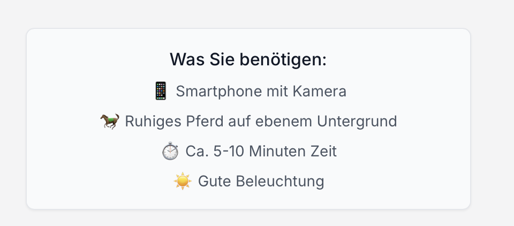Click the word "Gute"
The height and width of the screenshot is (226, 514).
coord(212,182)
